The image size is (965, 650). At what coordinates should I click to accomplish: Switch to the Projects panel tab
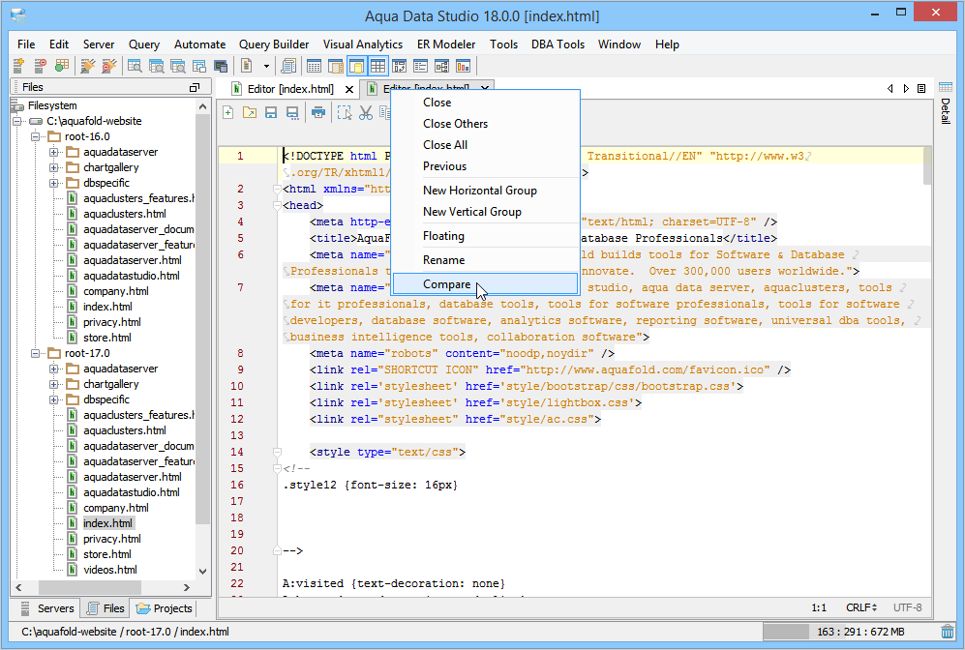pyautogui.click(x=165, y=608)
